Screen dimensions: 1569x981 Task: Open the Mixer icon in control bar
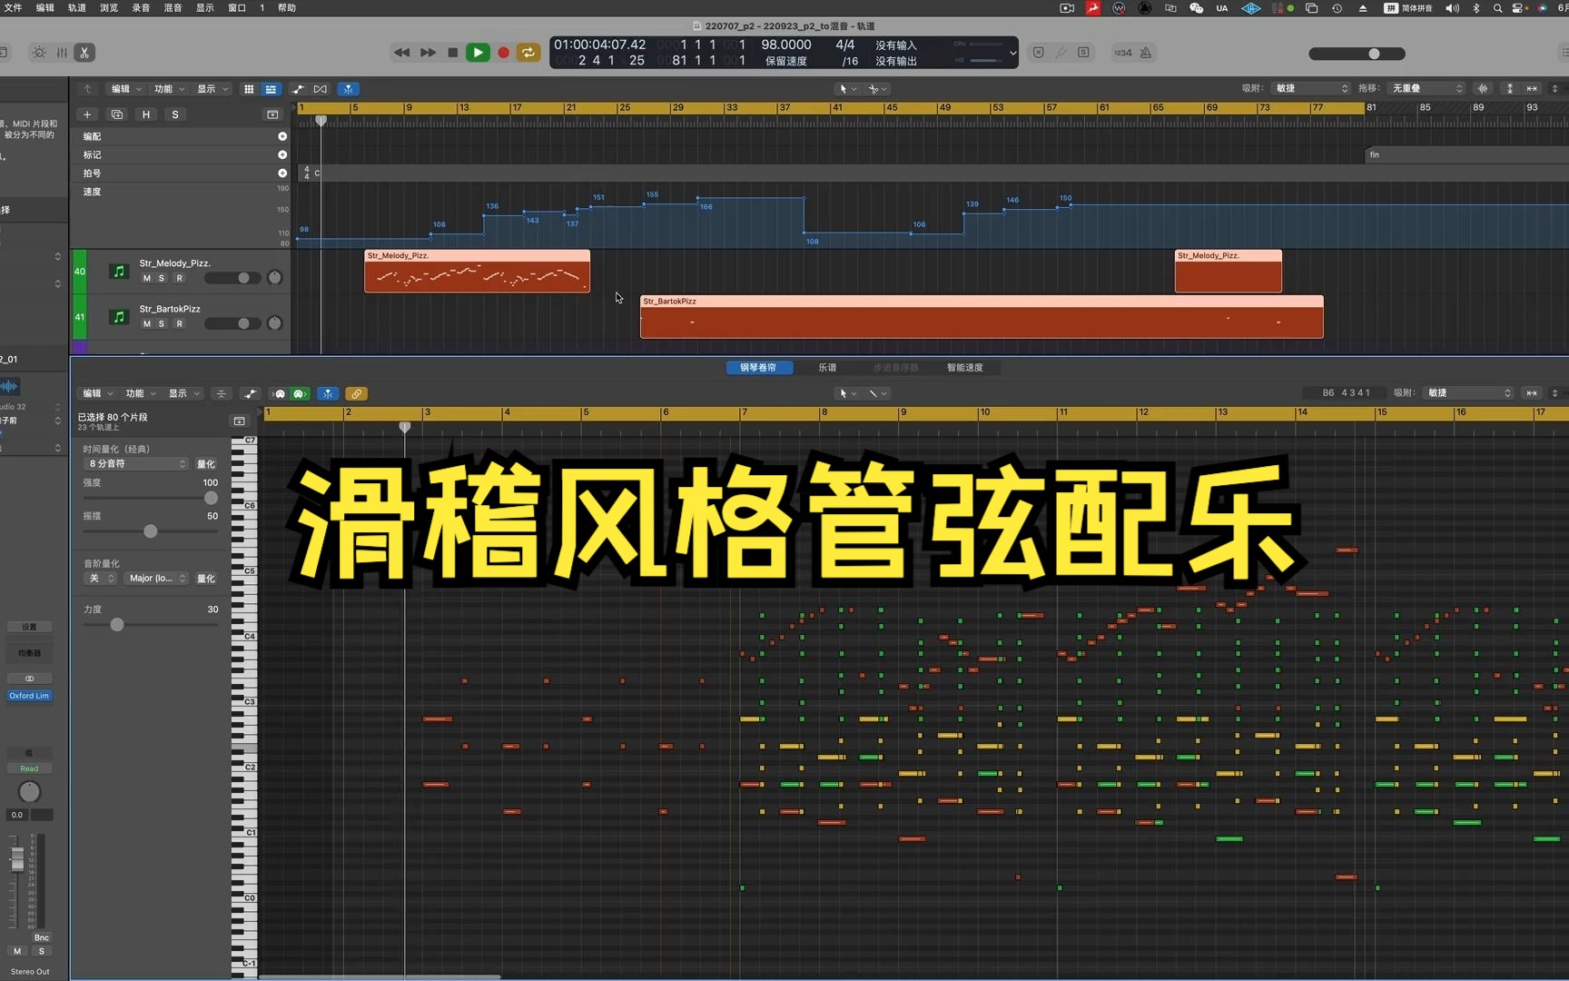click(62, 53)
